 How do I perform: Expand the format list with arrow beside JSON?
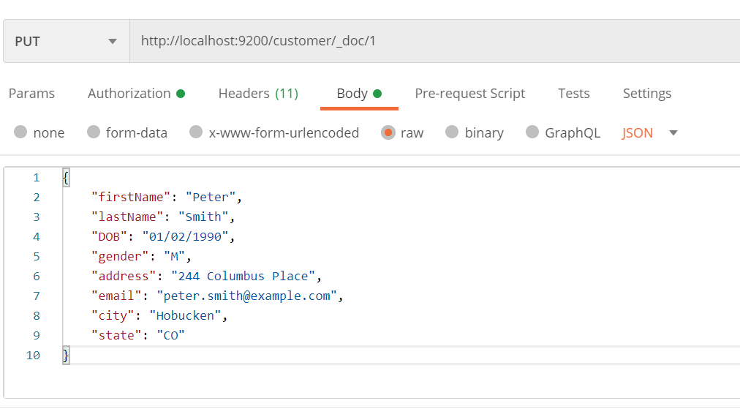pos(673,133)
